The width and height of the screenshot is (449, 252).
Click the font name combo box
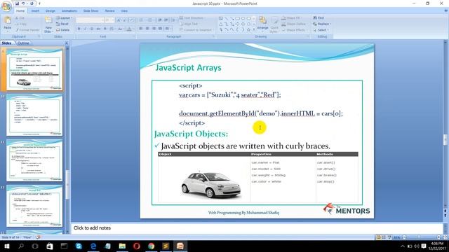pyautogui.click(x=90, y=20)
